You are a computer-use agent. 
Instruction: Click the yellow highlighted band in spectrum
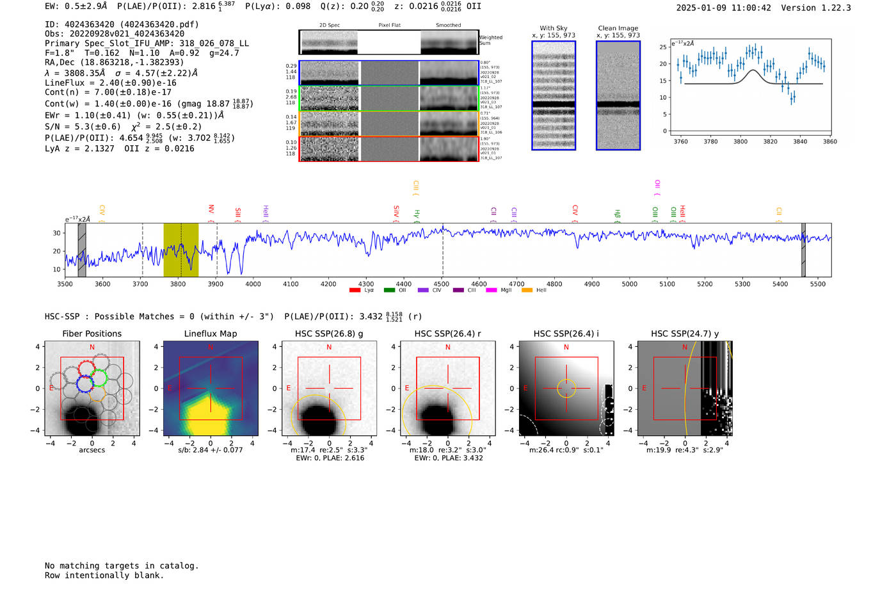click(181, 250)
